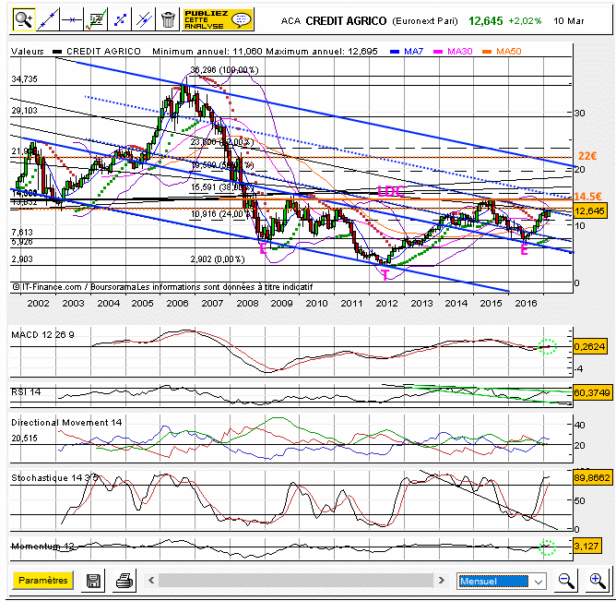Click the Directional Movement 14 label
The height and width of the screenshot is (601, 616).
click(x=66, y=423)
